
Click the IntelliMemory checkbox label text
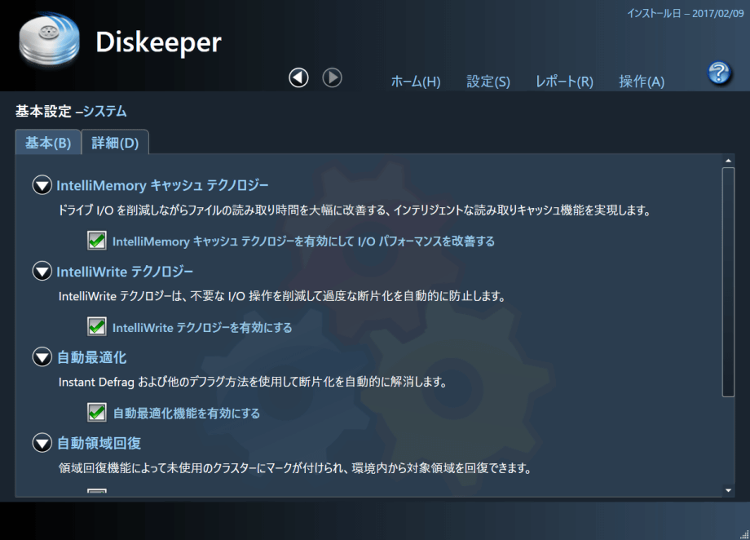(x=303, y=241)
